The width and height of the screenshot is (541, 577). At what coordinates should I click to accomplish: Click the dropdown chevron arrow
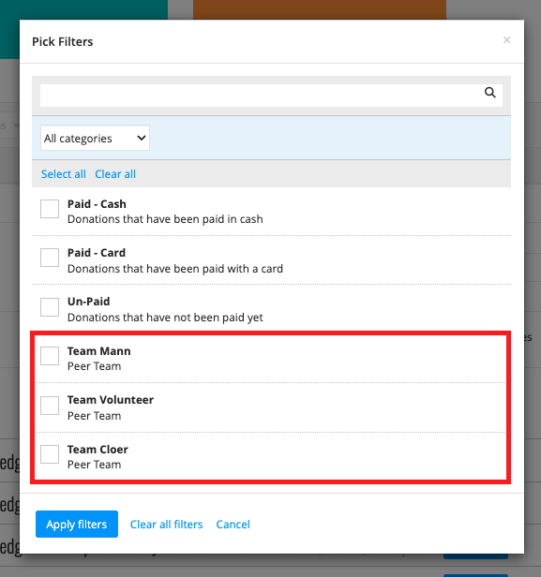(x=141, y=138)
